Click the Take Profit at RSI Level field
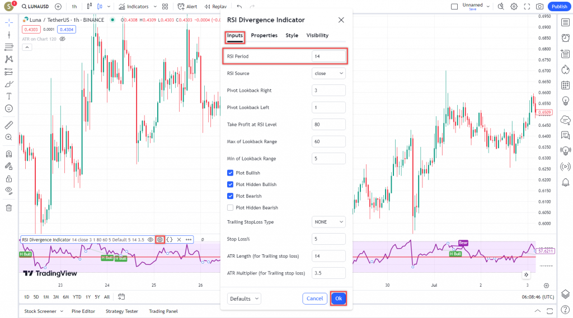Viewport: 573px width, 318px height. (328, 125)
